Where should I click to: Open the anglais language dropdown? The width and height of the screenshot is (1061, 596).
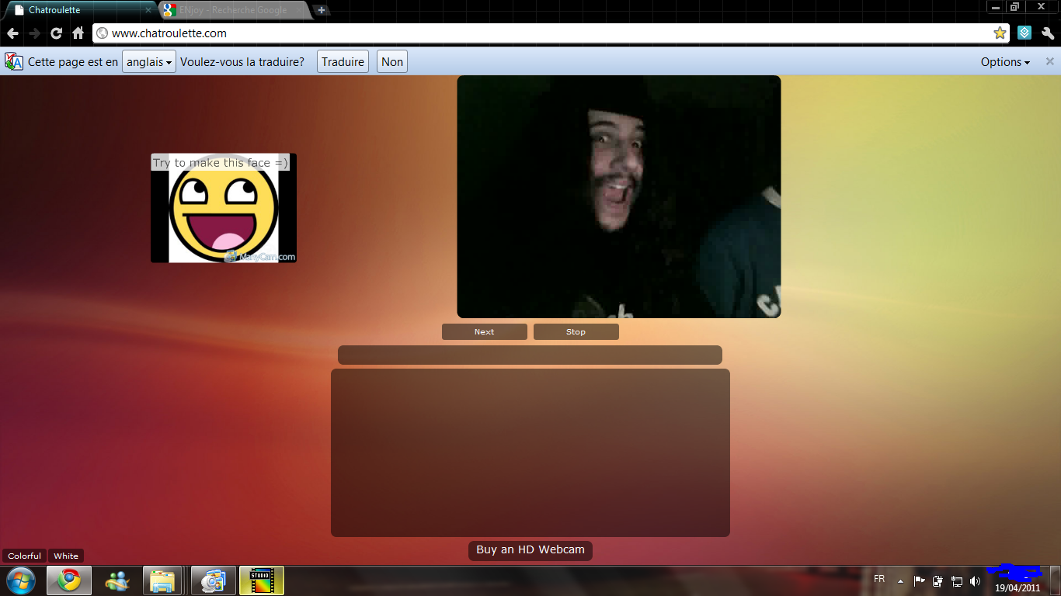[x=149, y=62]
